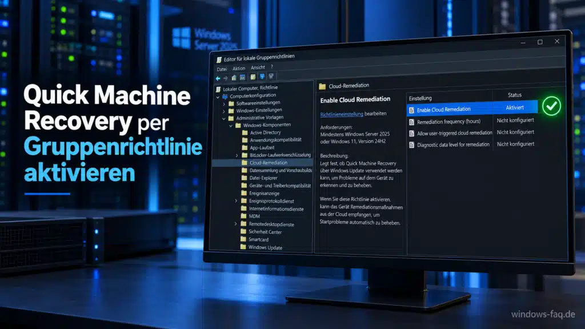Click the Up One Level toolbar icon
This screenshot has height=329, width=585.
[234, 78]
